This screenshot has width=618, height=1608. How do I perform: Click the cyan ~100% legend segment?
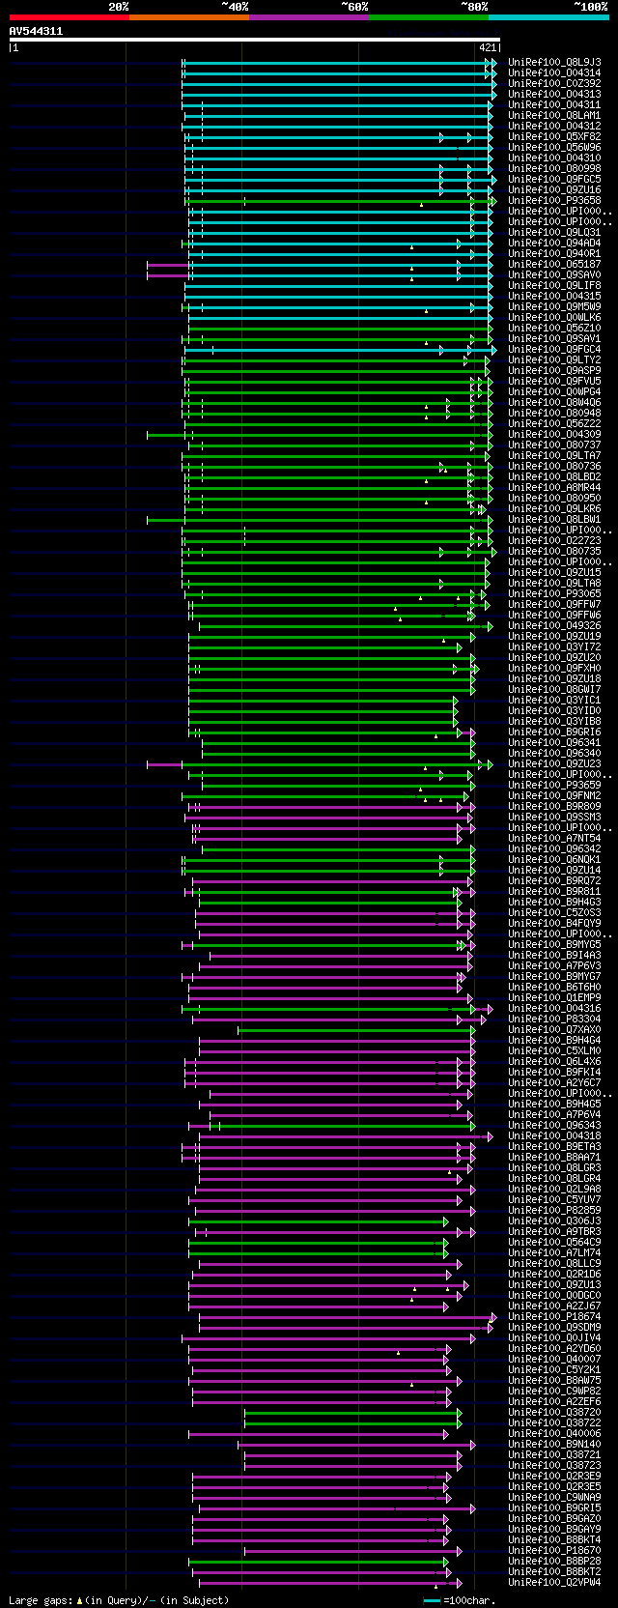pyautogui.click(x=548, y=17)
